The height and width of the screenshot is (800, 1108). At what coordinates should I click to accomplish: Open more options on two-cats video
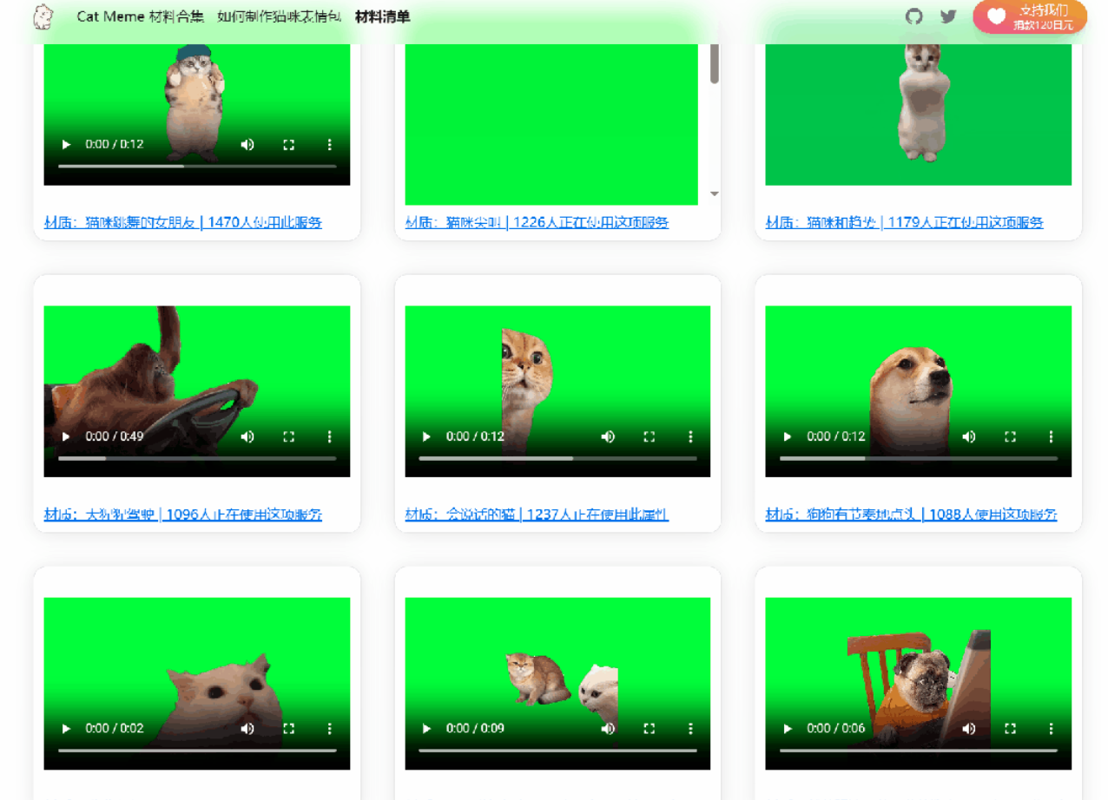pos(691,729)
